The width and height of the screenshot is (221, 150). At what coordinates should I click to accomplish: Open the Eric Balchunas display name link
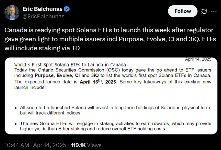(x=42, y=9)
